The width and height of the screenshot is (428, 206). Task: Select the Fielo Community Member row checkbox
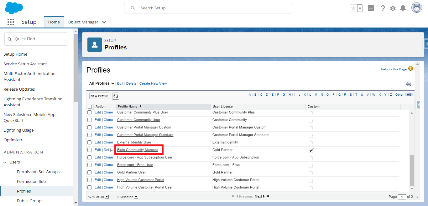pyautogui.click(x=90, y=150)
